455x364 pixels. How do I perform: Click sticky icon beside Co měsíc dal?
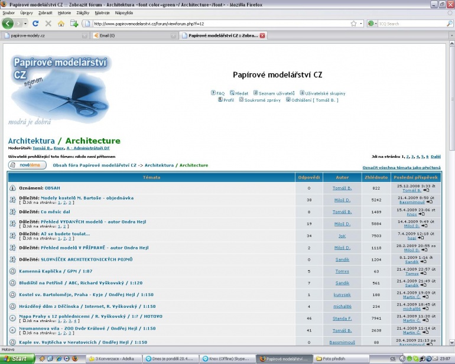[12, 212]
